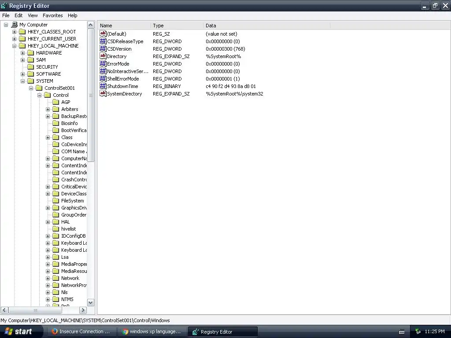Viewport: 451px width, 338px height.
Task: Open the Edit menu
Action: pos(18,15)
